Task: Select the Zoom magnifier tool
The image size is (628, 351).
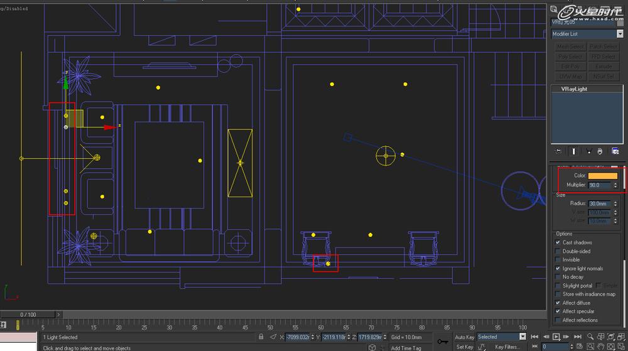Action: pyautogui.click(x=590, y=337)
